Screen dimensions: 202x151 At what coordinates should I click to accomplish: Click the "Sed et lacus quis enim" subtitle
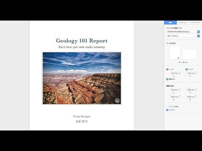click(x=82, y=47)
